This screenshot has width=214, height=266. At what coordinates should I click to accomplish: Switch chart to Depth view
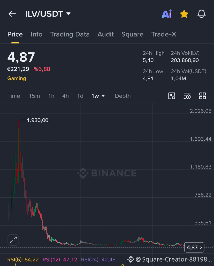pyautogui.click(x=123, y=96)
